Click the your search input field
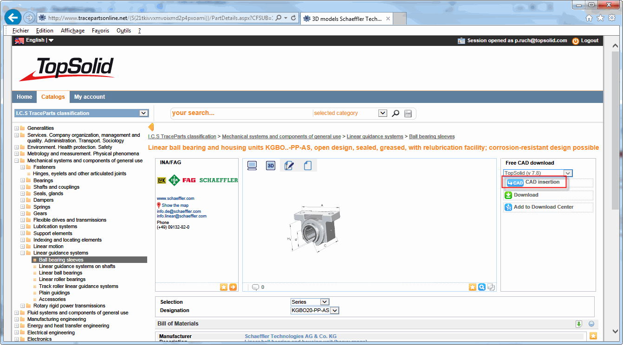Image resolution: width=623 pixels, height=345 pixels. click(x=241, y=113)
